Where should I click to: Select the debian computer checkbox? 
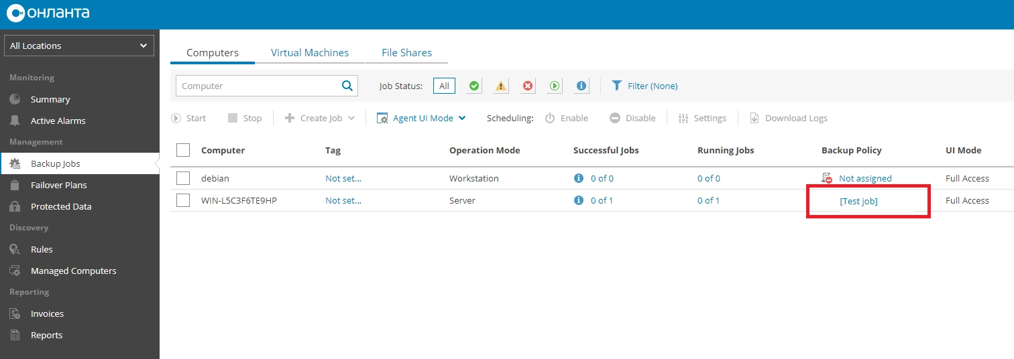tap(183, 178)
